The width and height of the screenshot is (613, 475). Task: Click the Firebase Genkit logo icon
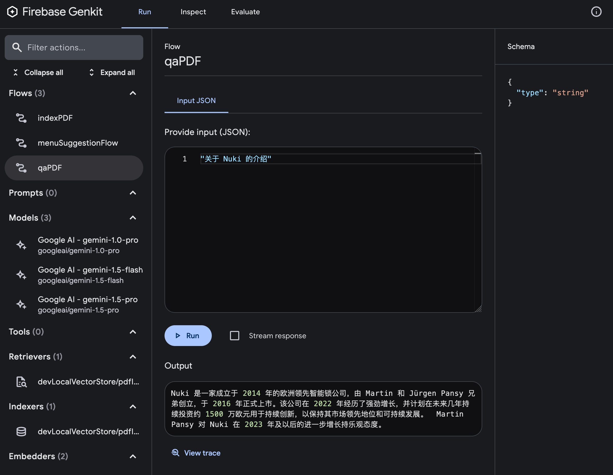(12, 12)
